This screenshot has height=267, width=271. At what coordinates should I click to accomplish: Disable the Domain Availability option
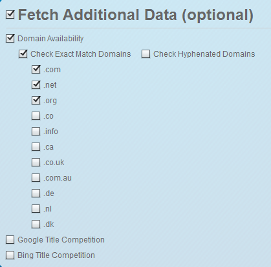pyautogui.click(x=10, y=39)
